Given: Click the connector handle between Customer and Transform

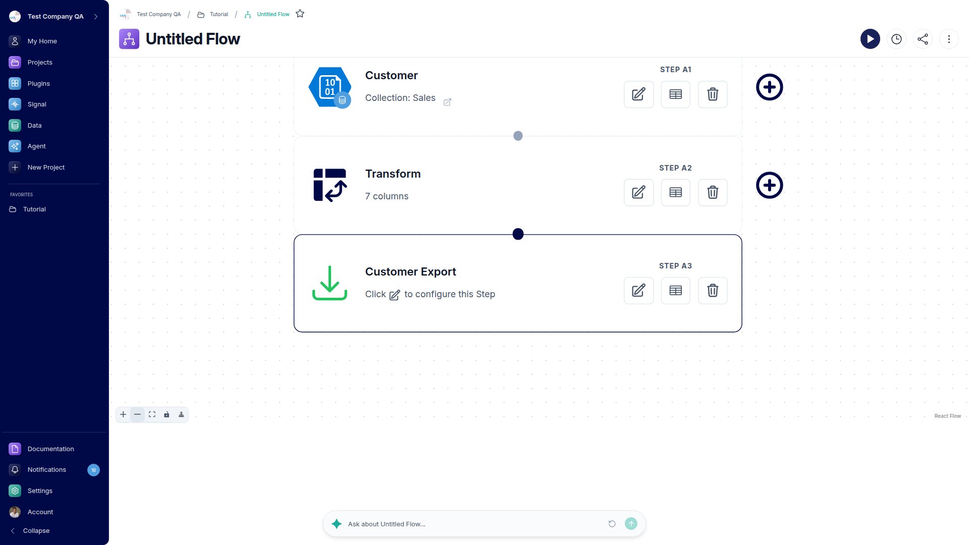Looking at the screenshot, I should pyautogui.click(x=518, y=136).
